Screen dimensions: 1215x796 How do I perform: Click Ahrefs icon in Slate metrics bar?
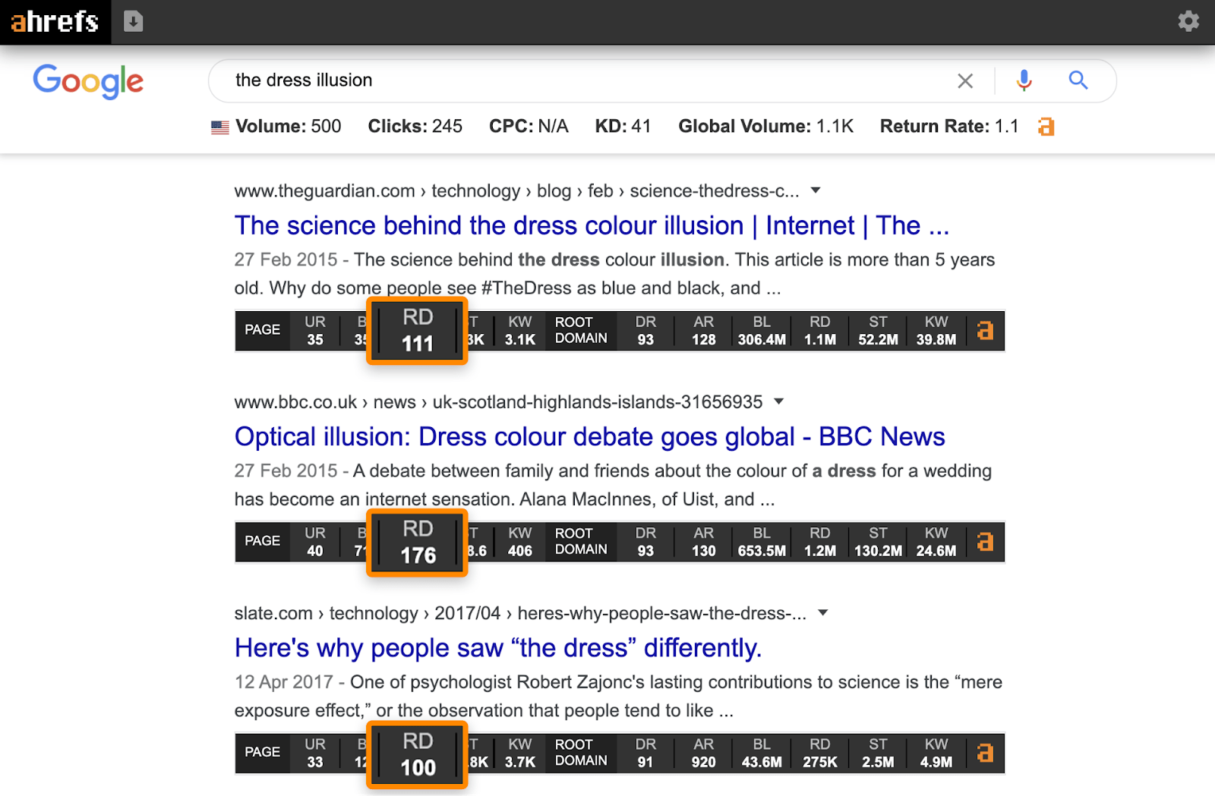coord(985,753)
